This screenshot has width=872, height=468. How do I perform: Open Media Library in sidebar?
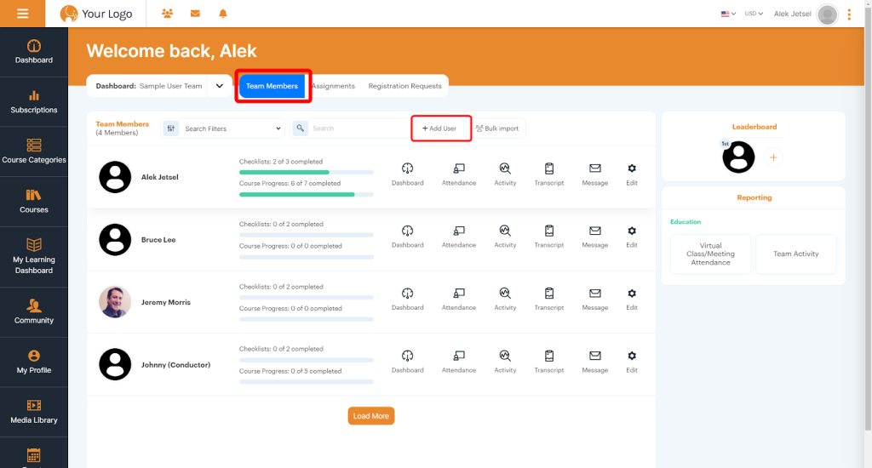pyautogui.click(x=34, y=411)
